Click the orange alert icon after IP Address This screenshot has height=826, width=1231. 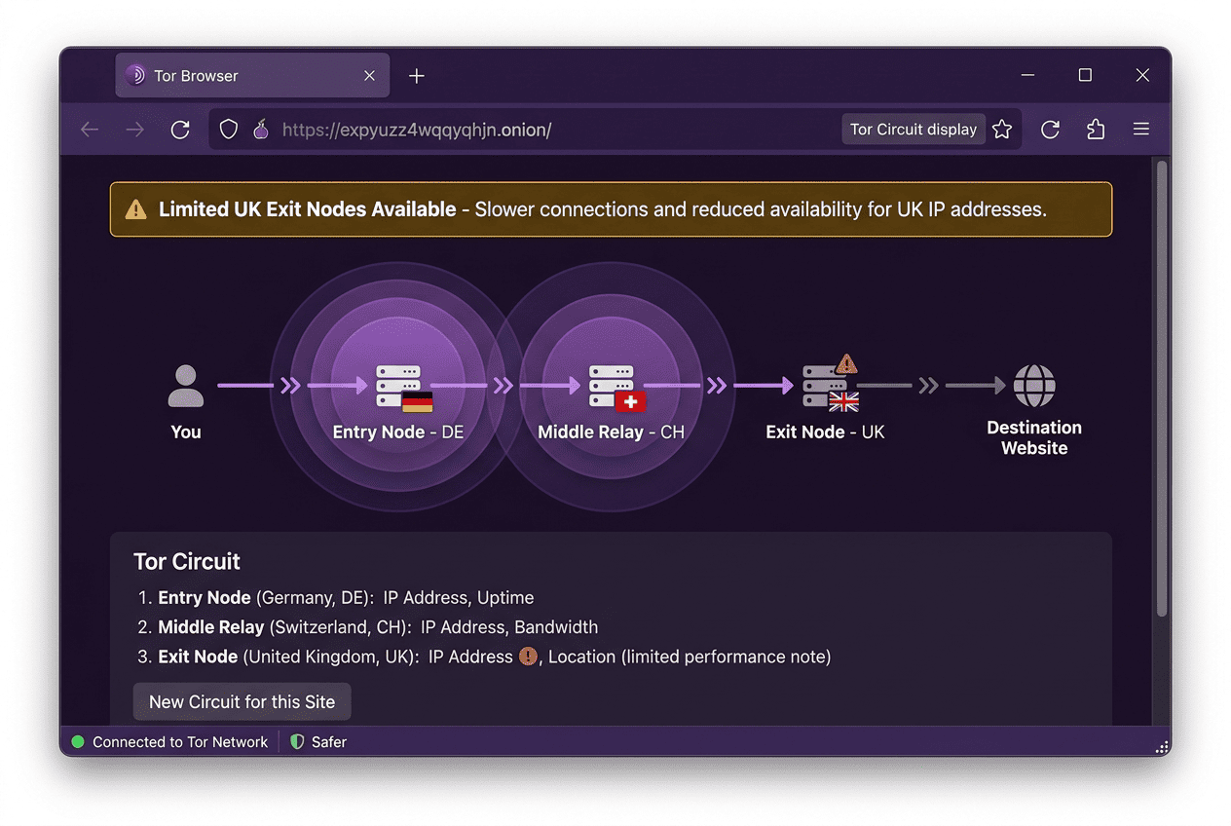(x=529, y=657)
